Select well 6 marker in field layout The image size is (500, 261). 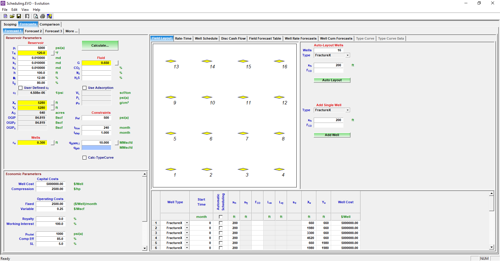(207, 133)
